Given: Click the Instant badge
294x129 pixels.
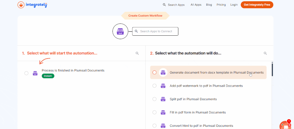Looking at the screenshot, I should tap(48, 76).
